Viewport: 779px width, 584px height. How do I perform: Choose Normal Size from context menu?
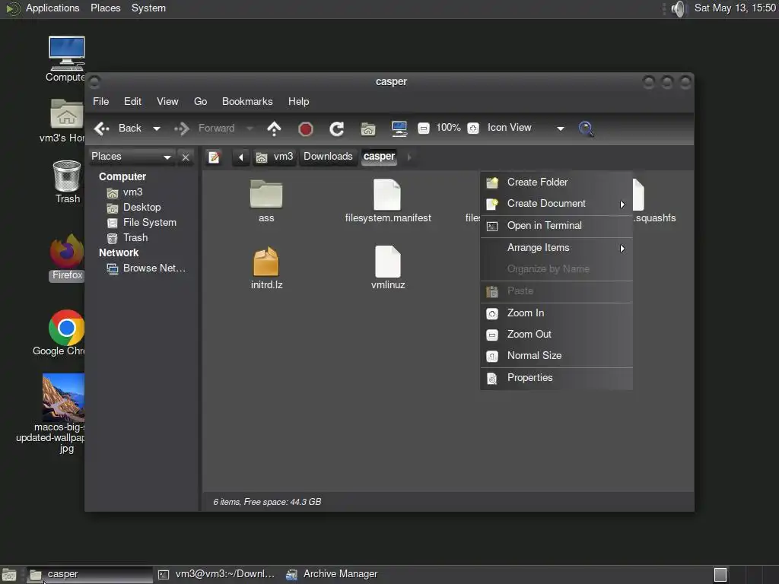[x=556, y=356]
